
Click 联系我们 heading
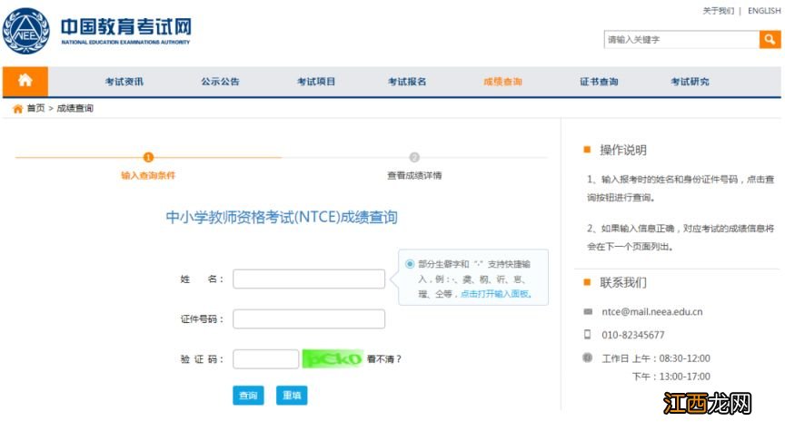(622, 282)
